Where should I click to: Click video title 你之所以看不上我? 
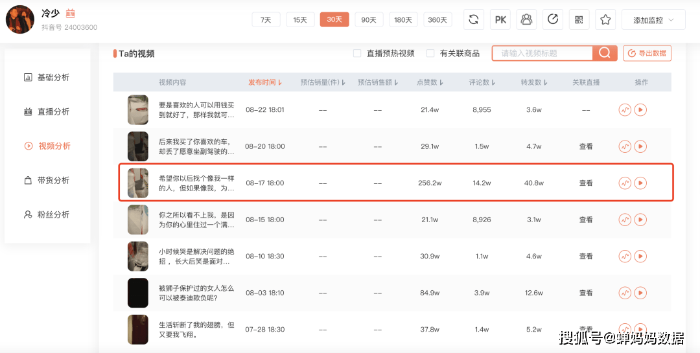(x=196, y=220)
